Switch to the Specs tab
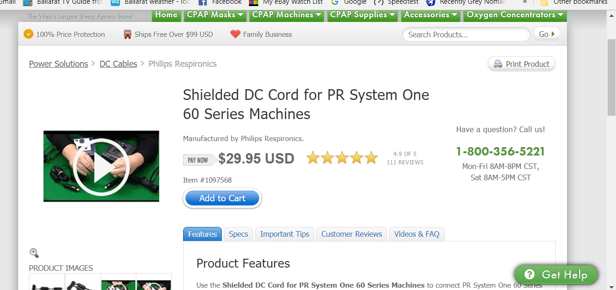 [238, 234]
